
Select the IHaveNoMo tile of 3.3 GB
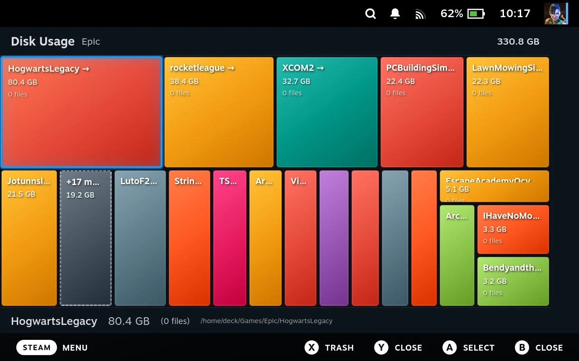point(513,229)
